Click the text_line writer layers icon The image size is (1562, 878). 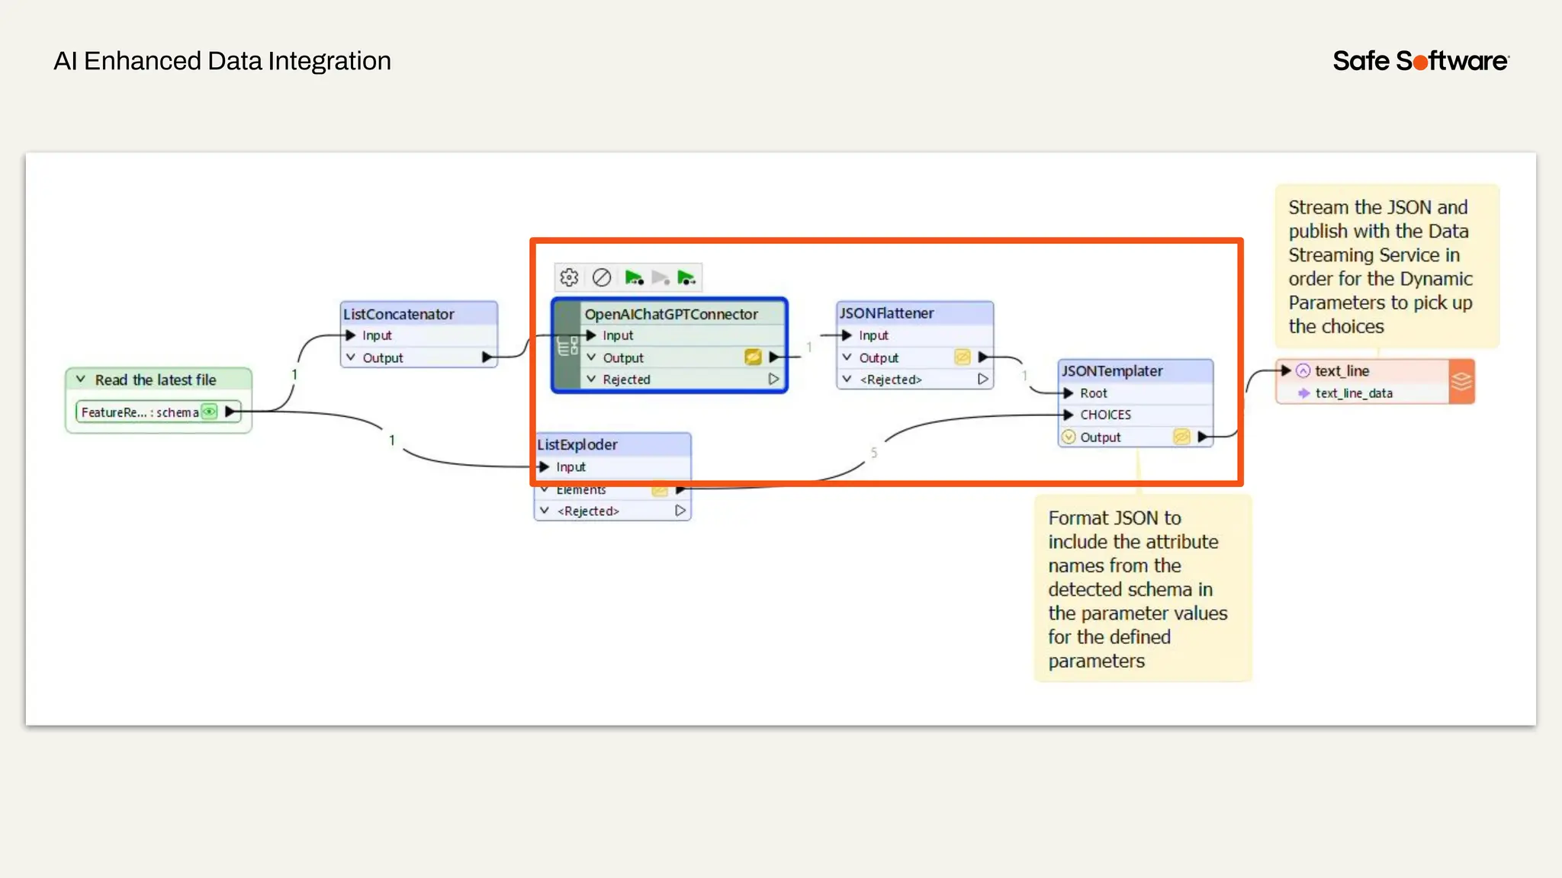[x=1461, y=381]
